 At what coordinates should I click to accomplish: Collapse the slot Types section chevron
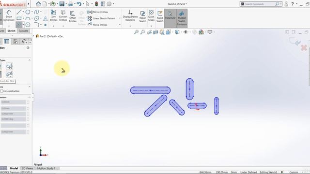click(x=30, y=60)
